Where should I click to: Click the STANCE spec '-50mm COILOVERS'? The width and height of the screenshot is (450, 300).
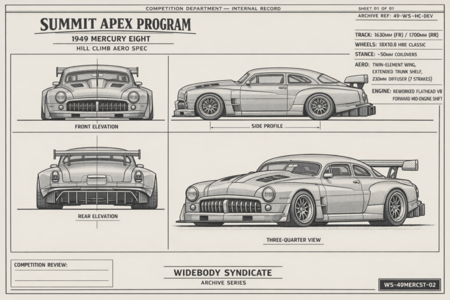[397, 54]
